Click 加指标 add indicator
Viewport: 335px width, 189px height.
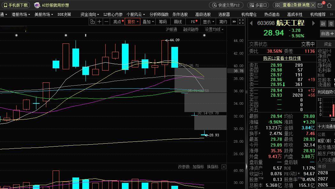198,167
